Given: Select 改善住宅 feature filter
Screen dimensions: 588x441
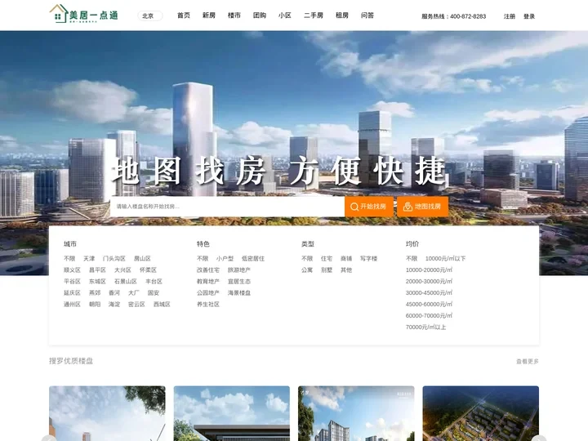Looking at the screenshot, I should [x=208, y=270].
